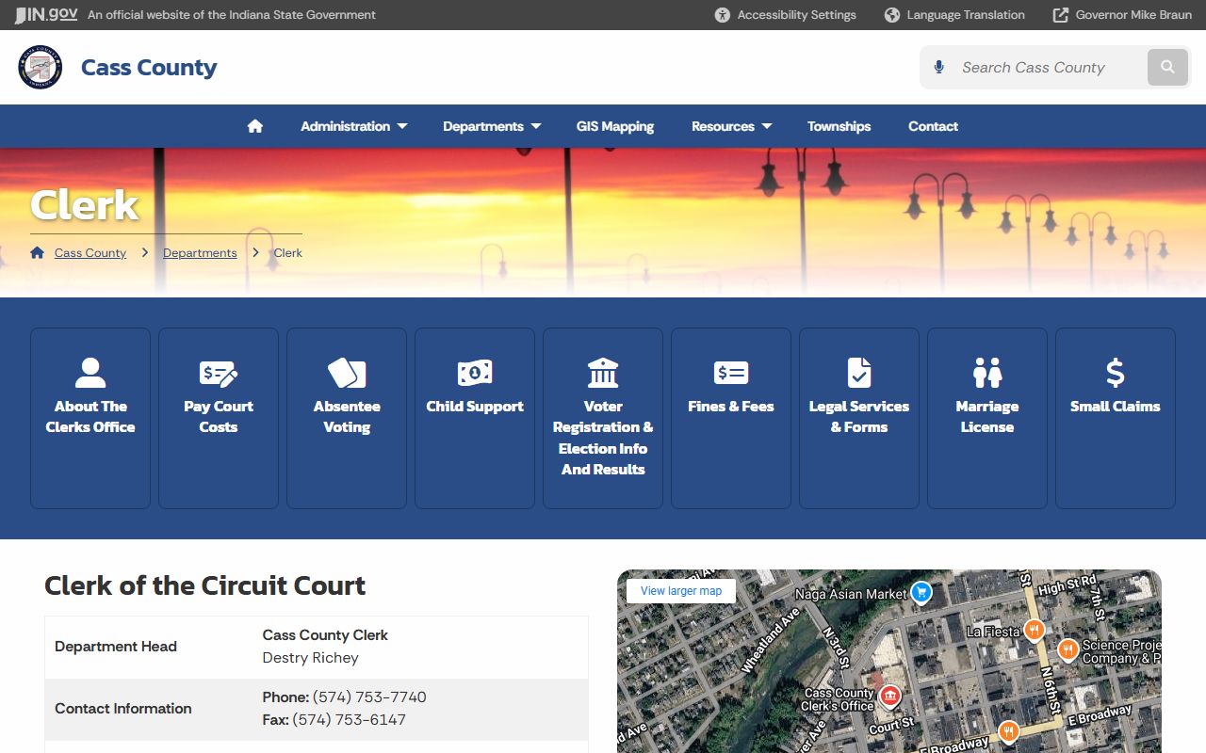Open Pay Court Costs card
Viewport: 1206px width, 753px height.
tap(219, 418)
